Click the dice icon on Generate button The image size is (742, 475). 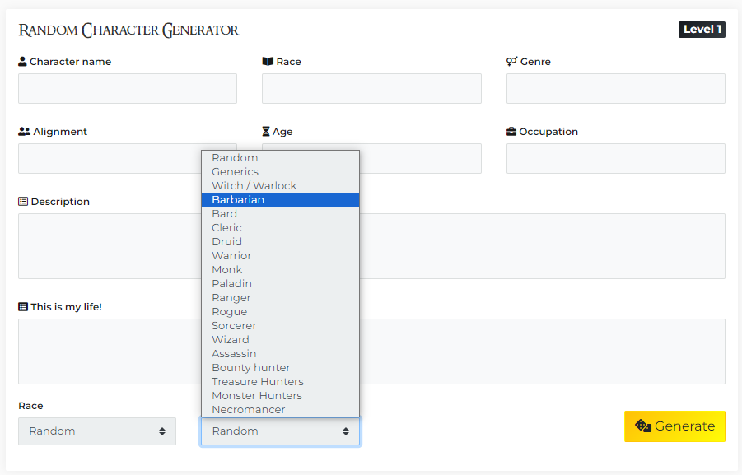[x=643, y=426]
